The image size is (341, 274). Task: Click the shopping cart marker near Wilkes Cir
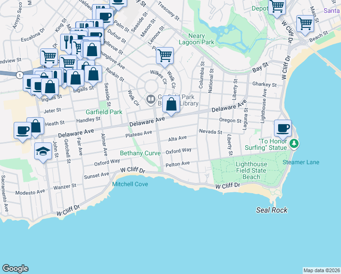coord(165,57)
